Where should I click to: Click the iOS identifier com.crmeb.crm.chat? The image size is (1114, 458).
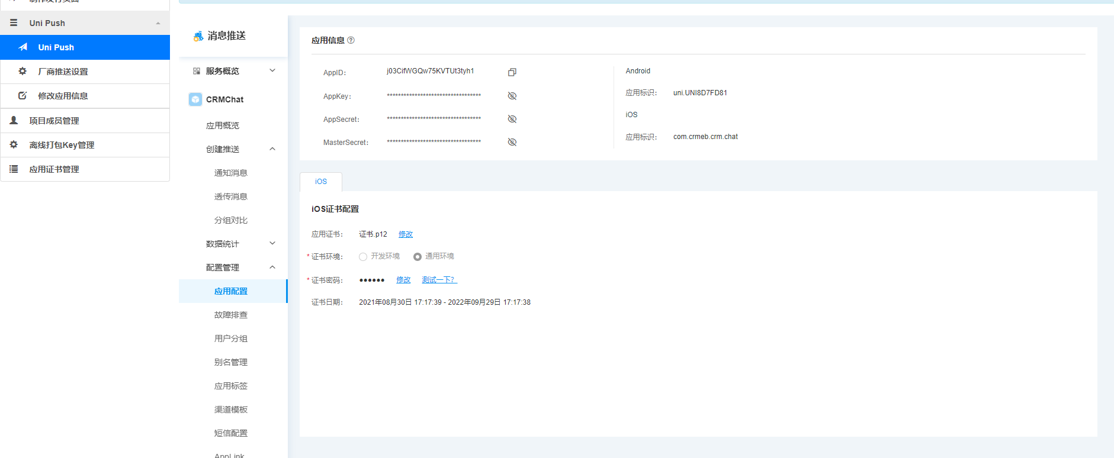[x=705, y=137]
